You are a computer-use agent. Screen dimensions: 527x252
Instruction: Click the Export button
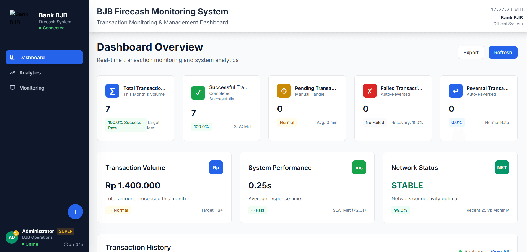click(471, 52)
